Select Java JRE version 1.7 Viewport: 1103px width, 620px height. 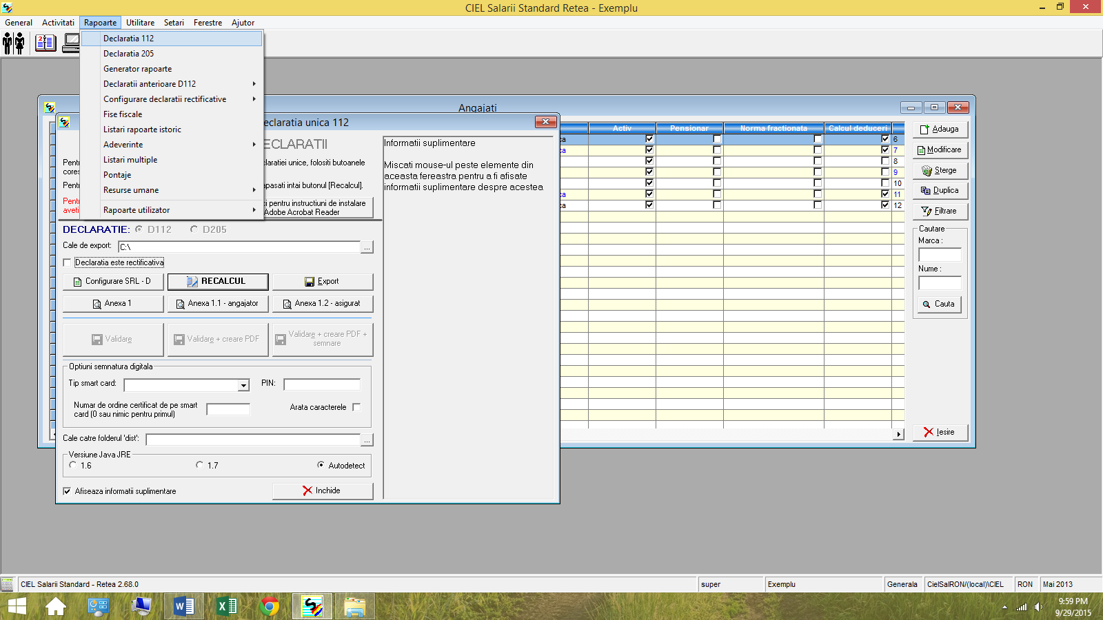(x=199, y=465)
